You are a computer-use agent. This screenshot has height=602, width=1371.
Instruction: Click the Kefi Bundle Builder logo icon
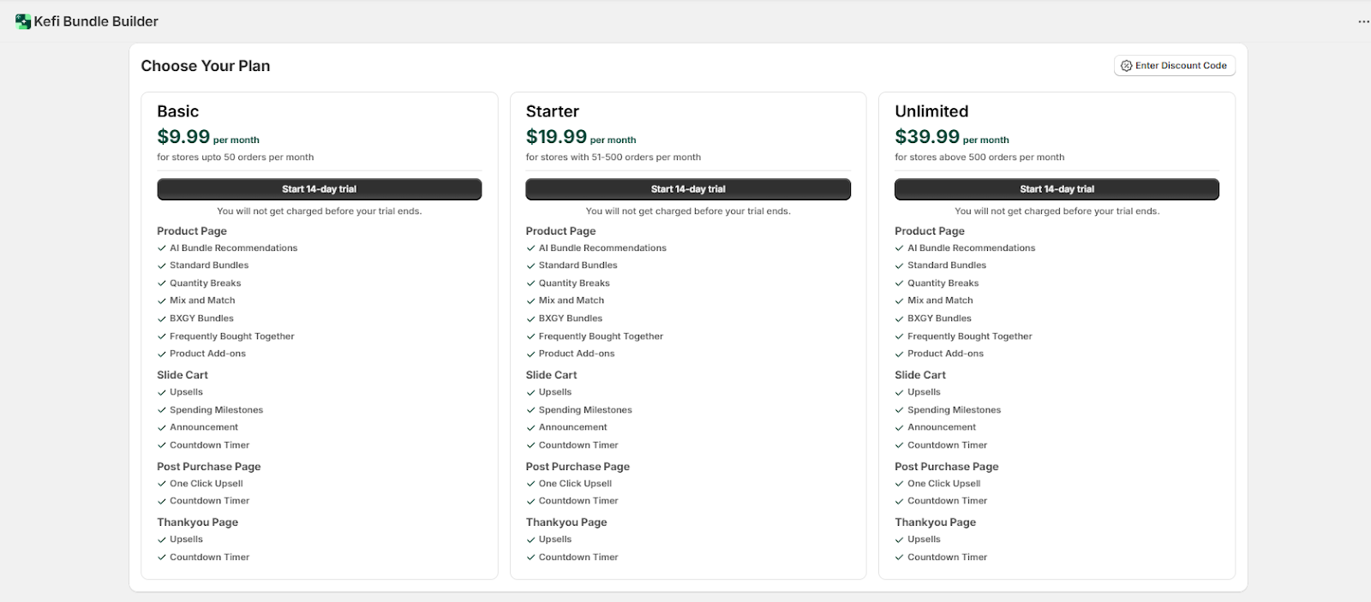click(23, 21)
